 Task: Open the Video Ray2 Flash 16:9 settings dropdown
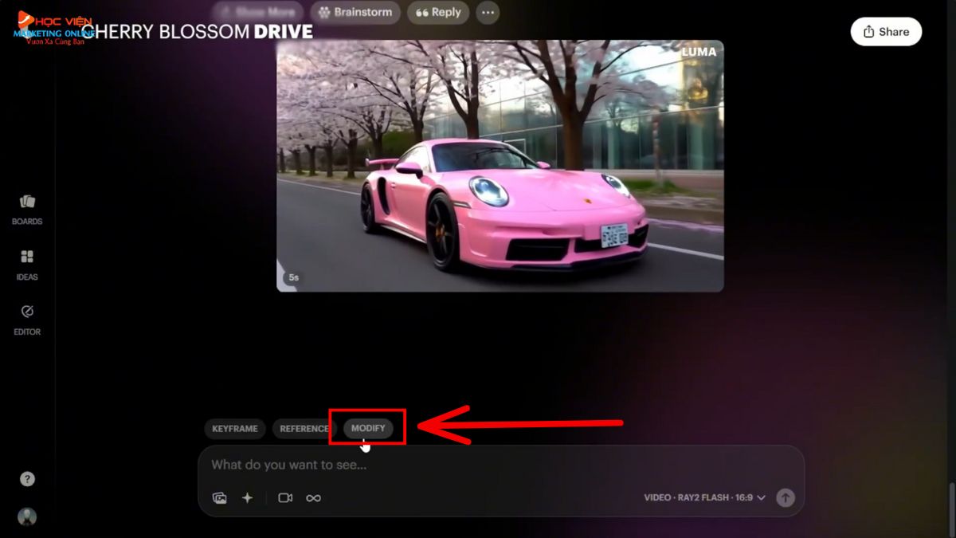[x=705, y=498]
